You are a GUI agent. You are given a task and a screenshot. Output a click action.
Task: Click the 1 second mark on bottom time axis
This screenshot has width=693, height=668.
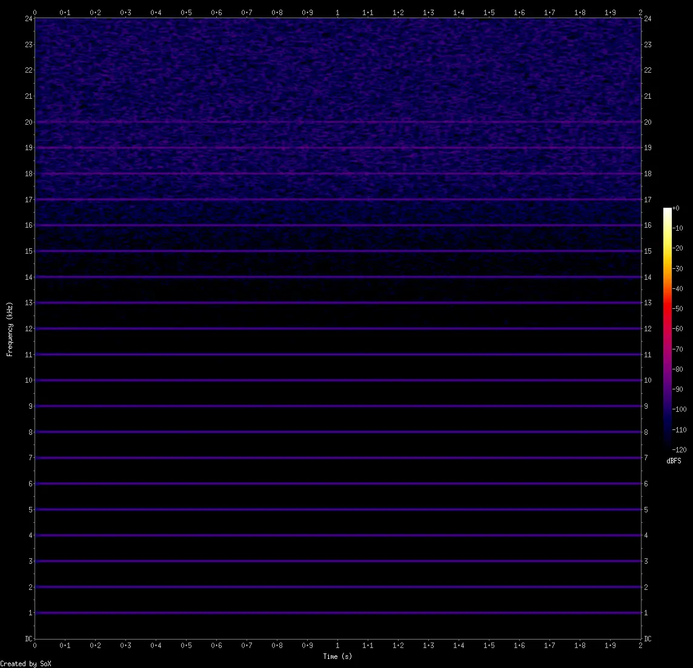pyautogui.click(x=337, y=646)
